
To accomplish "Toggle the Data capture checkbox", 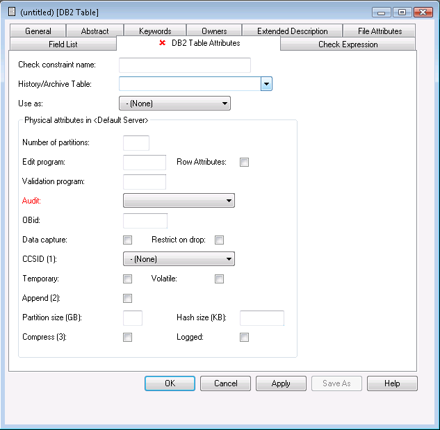I will click(127, 240).
